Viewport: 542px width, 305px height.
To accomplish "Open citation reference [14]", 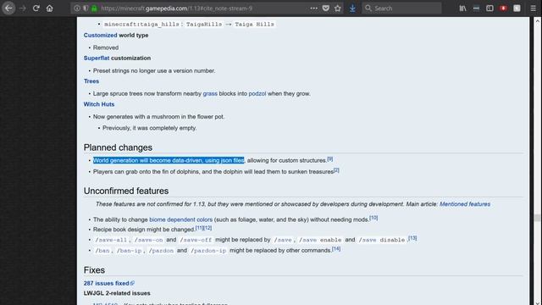I will tap(336, 248).
